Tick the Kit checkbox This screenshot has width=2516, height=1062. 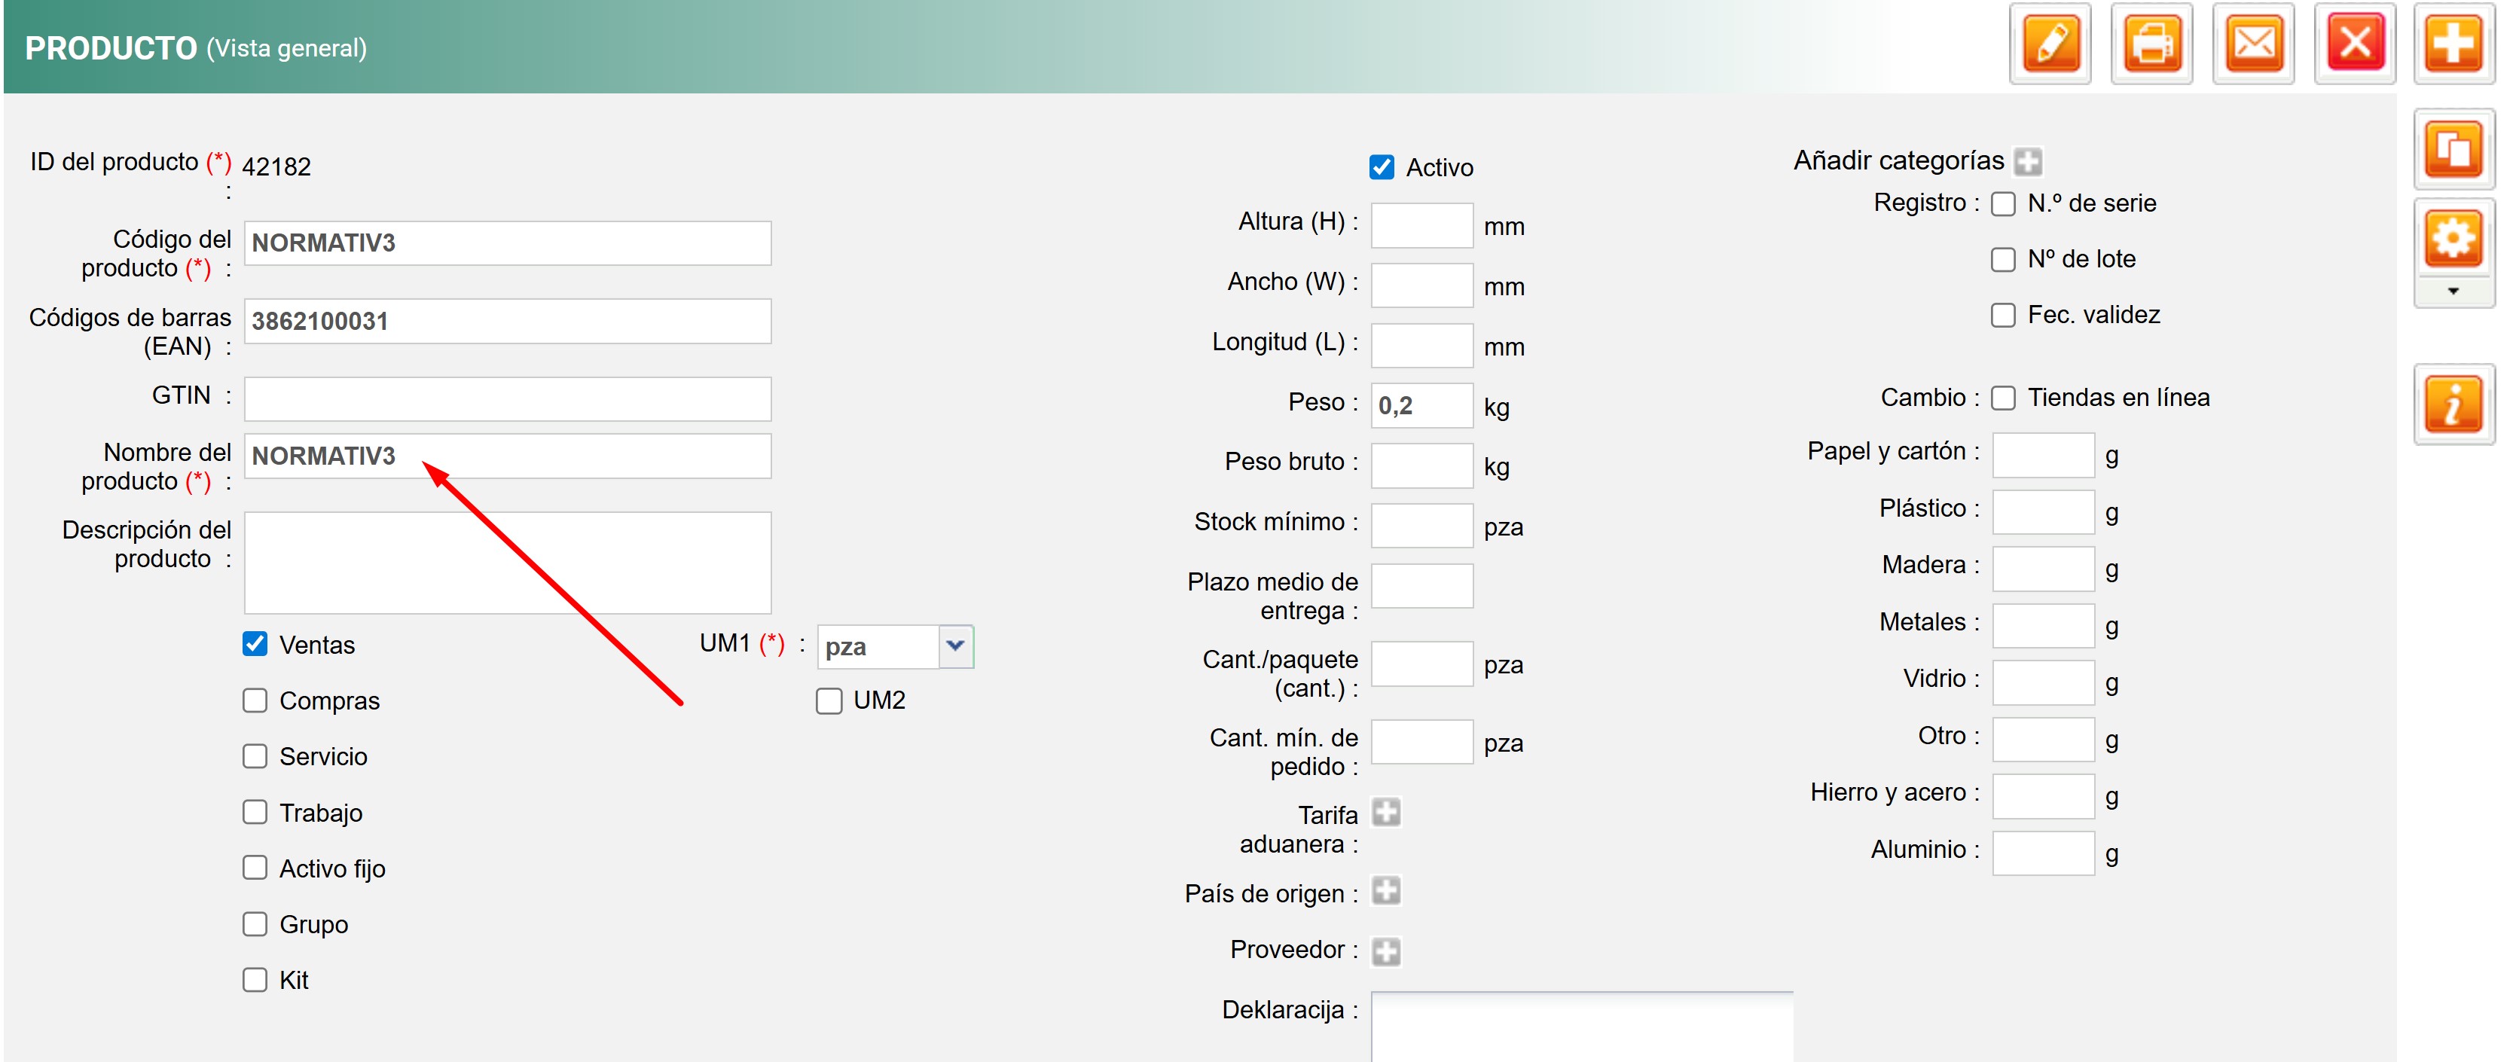[x=255, y=980]
